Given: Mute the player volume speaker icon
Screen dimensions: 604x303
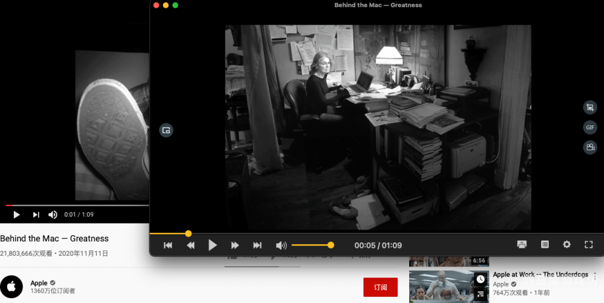Looking at the screenshot, I should pyautogui.click(x=281, y=245).
